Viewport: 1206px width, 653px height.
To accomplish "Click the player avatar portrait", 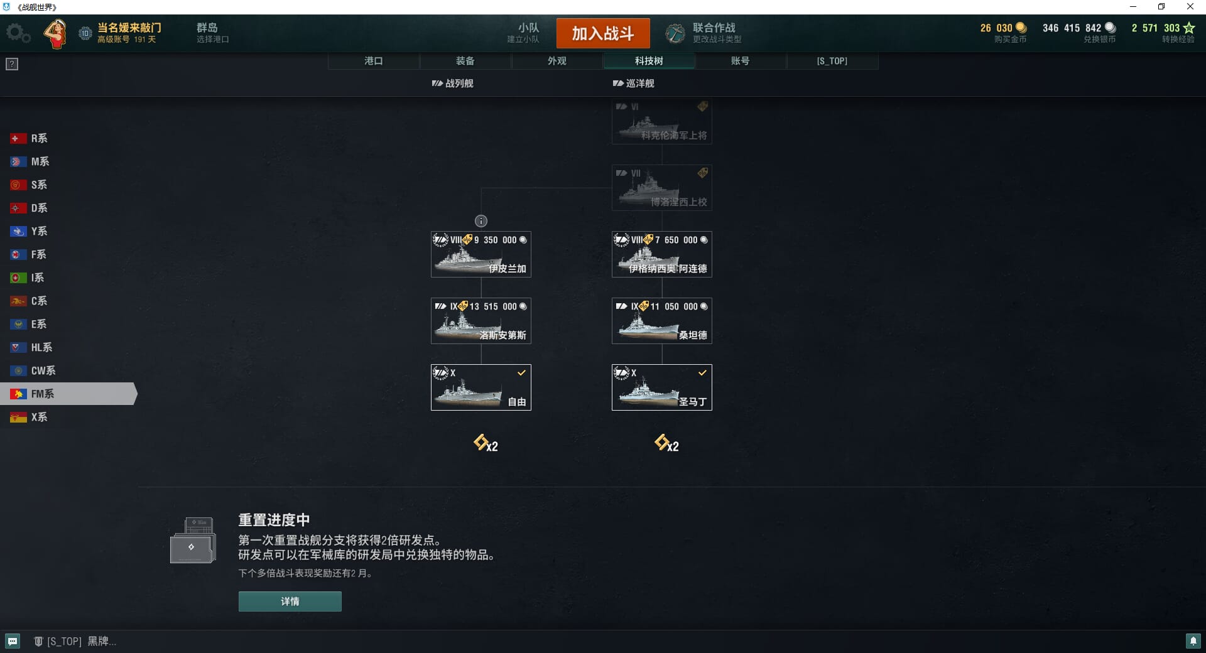I will click(x=56, y=33).
